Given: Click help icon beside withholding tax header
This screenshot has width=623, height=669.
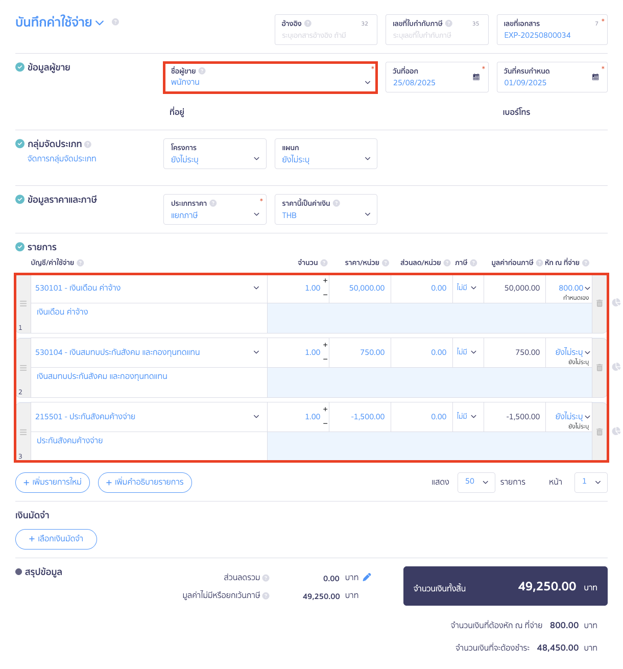Looking at the screenshot, I should point(586,263).
